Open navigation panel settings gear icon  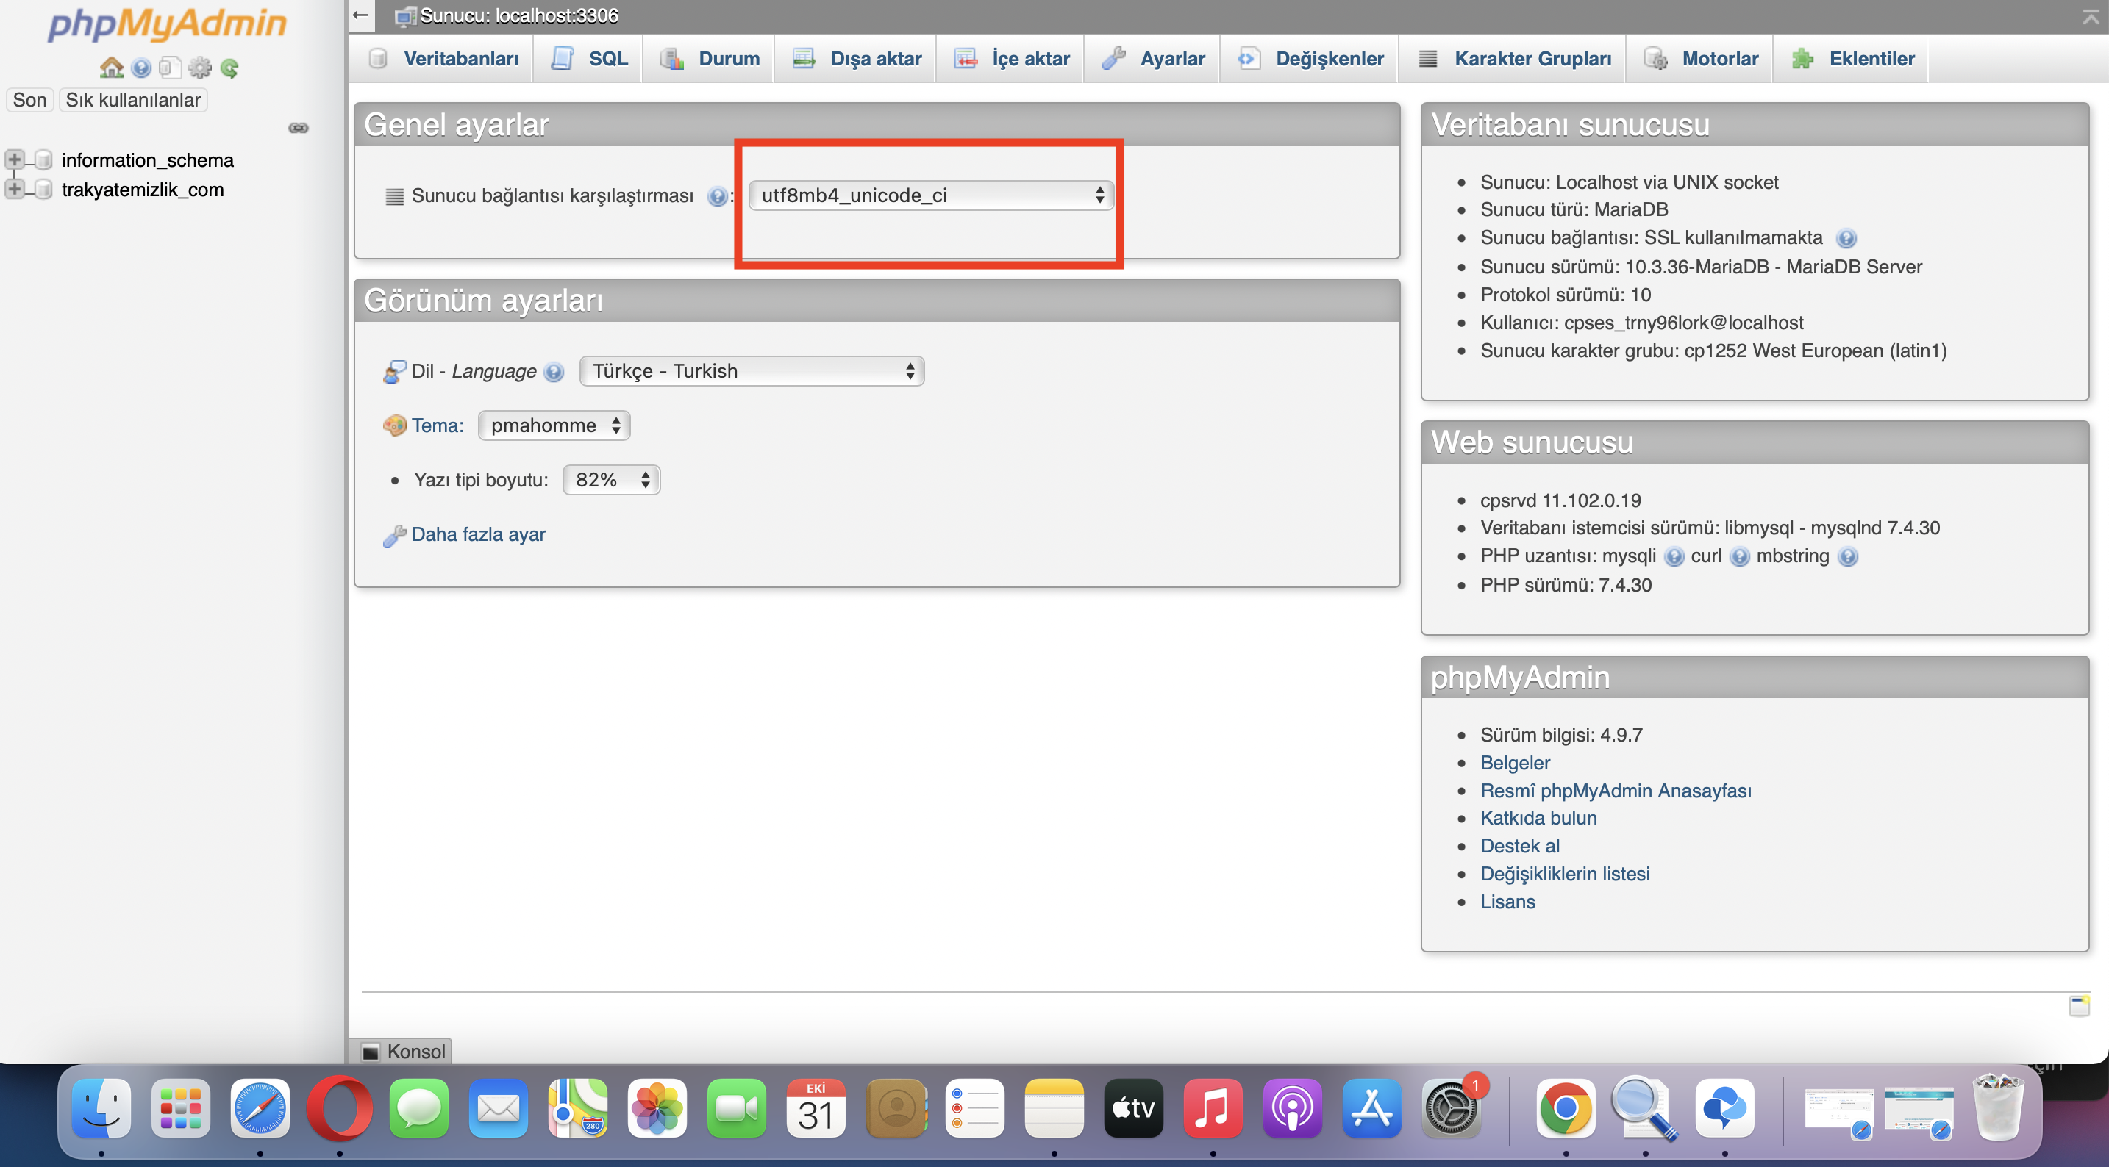[x=200, y=67]
